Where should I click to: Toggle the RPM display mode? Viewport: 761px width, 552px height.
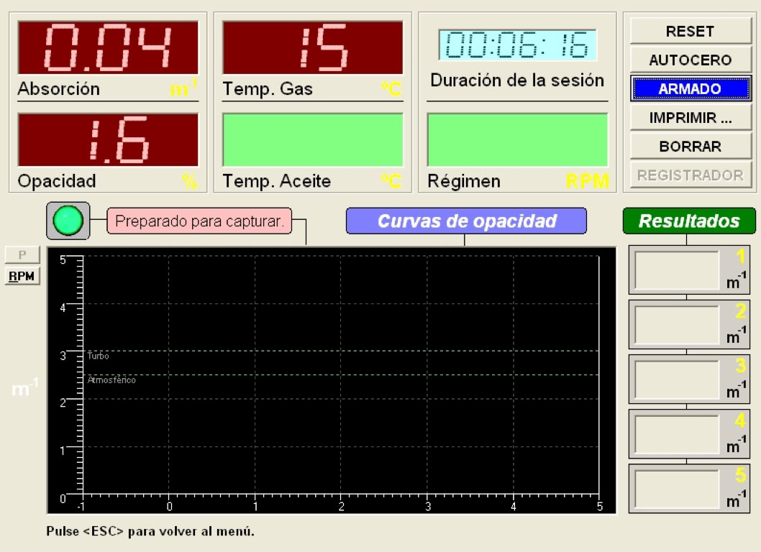coord(22,275)
